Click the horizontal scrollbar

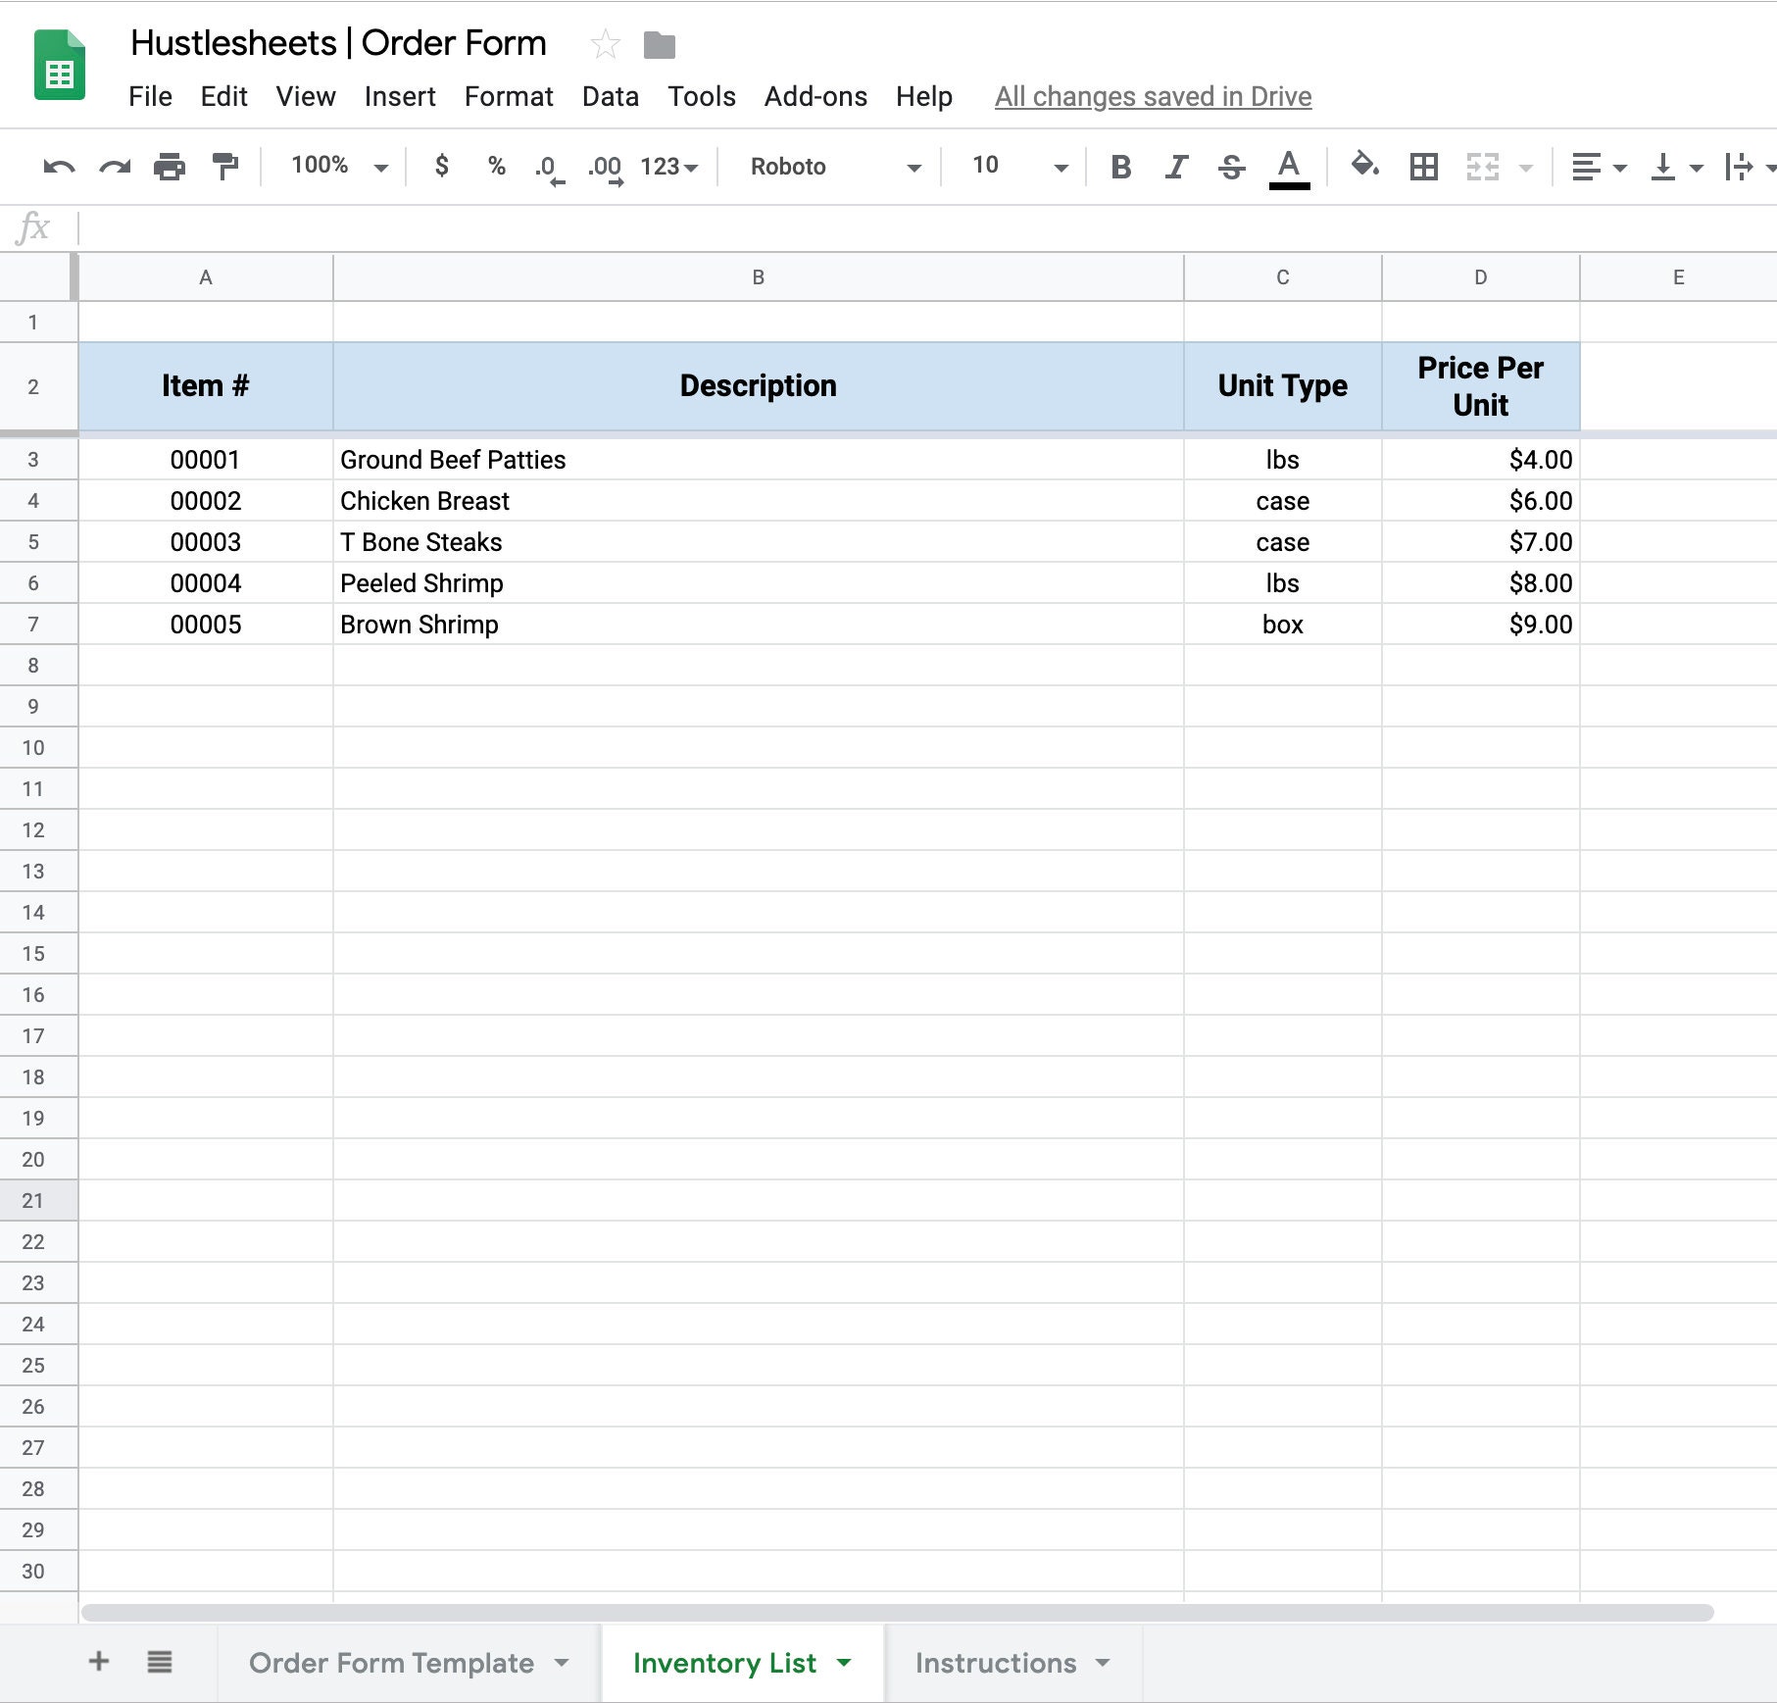tap(897, 1613)
